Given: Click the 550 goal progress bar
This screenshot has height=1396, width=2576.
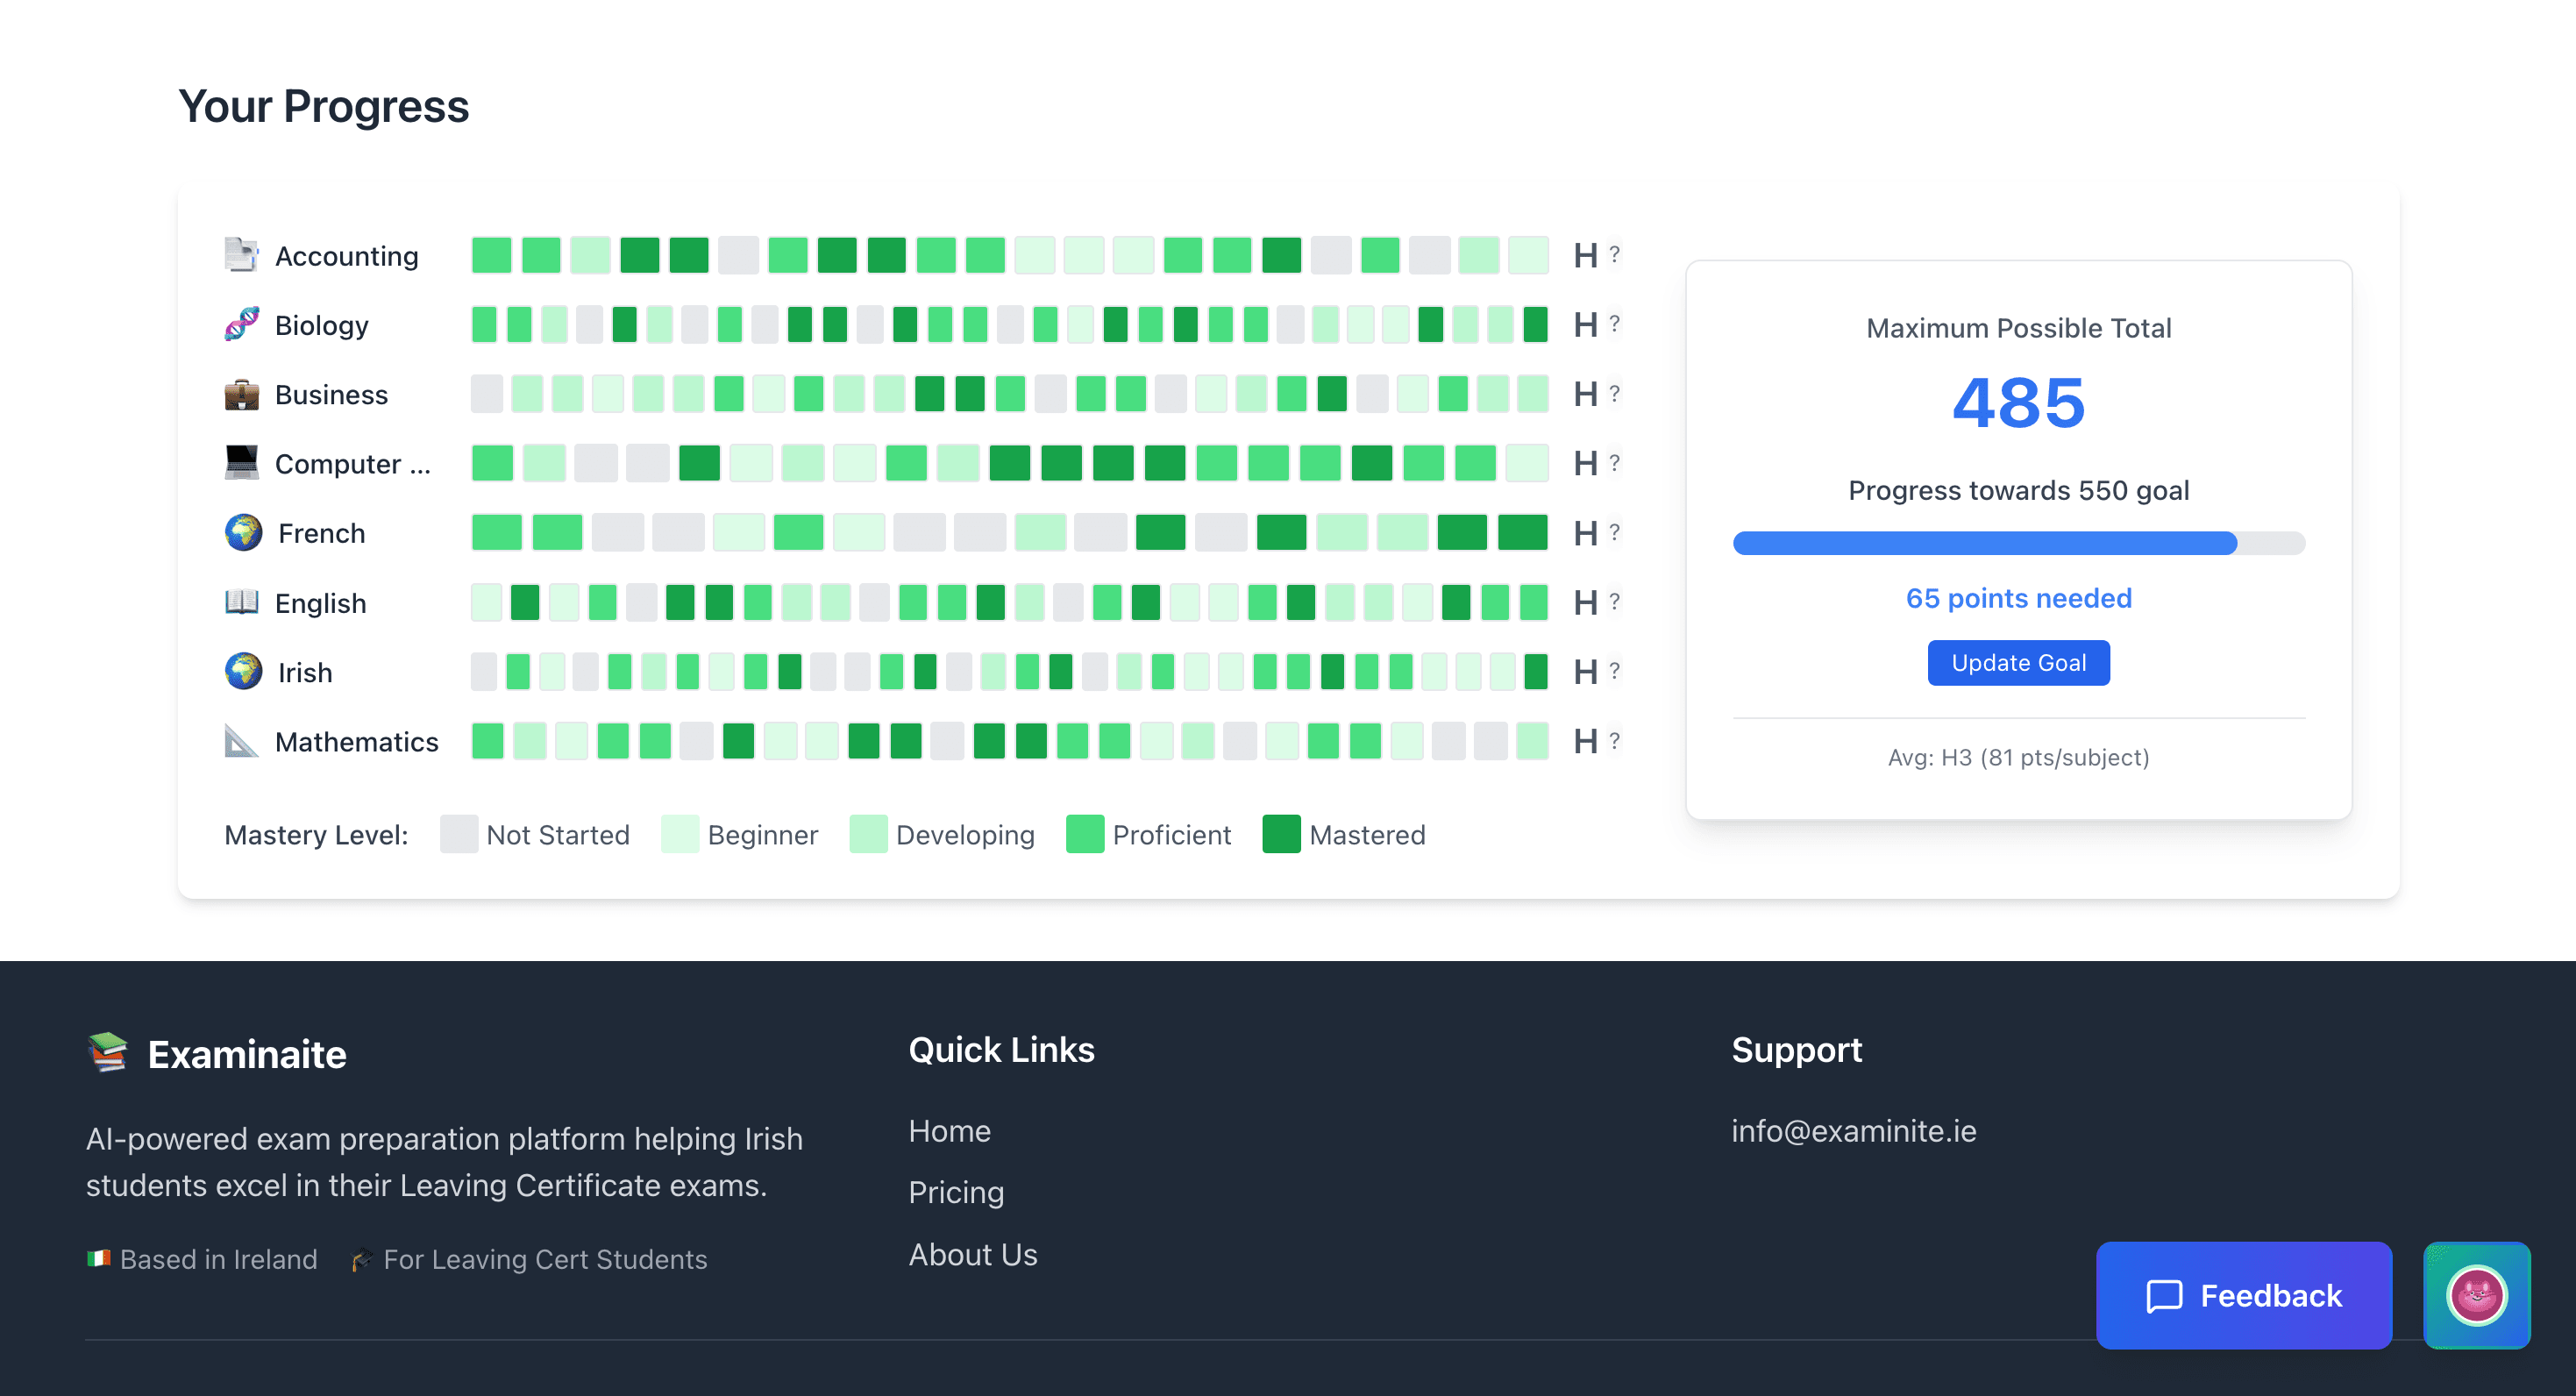Looking at the screenshot, I should coord(2018,543).
